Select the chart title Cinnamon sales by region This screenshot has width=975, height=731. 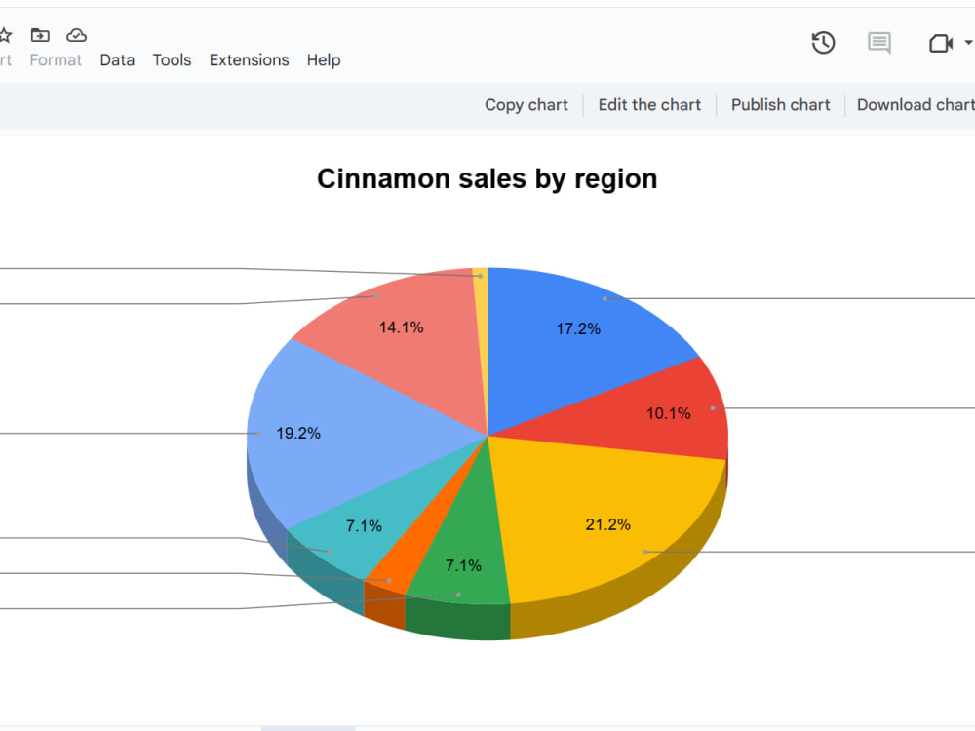point(487,179)
